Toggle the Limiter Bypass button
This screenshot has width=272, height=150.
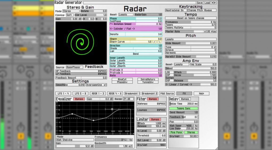tap(155, 119)
